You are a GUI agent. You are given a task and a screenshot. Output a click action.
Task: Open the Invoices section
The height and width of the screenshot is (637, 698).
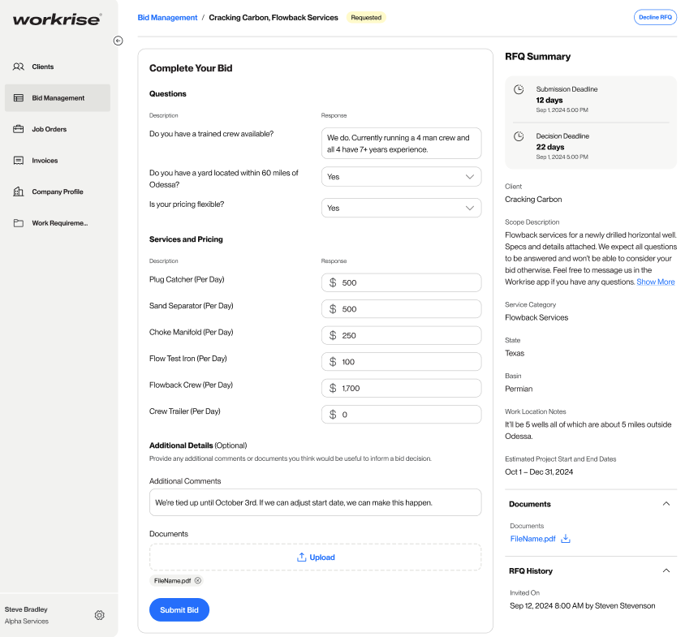coord(58,161)
